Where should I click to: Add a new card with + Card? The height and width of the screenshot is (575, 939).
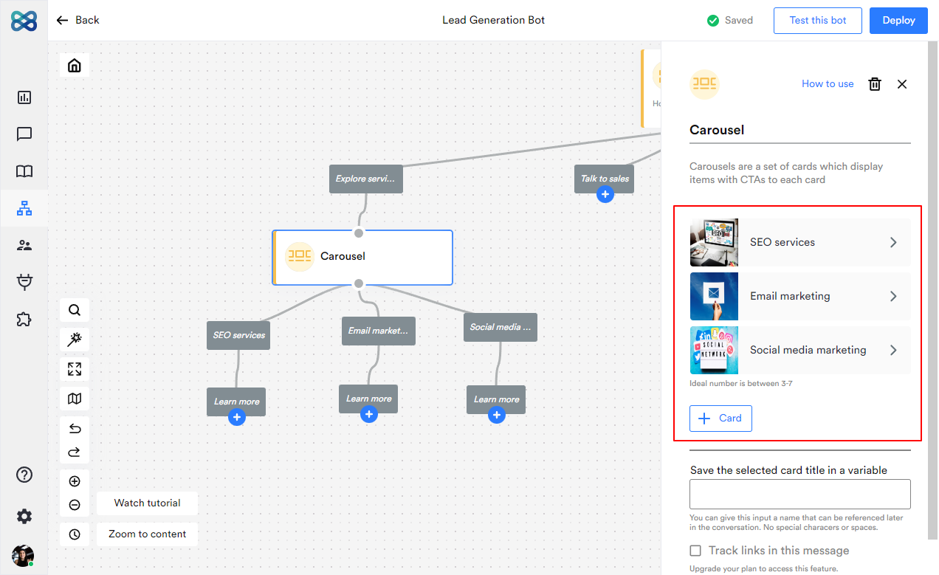click(x=720, y=418)
